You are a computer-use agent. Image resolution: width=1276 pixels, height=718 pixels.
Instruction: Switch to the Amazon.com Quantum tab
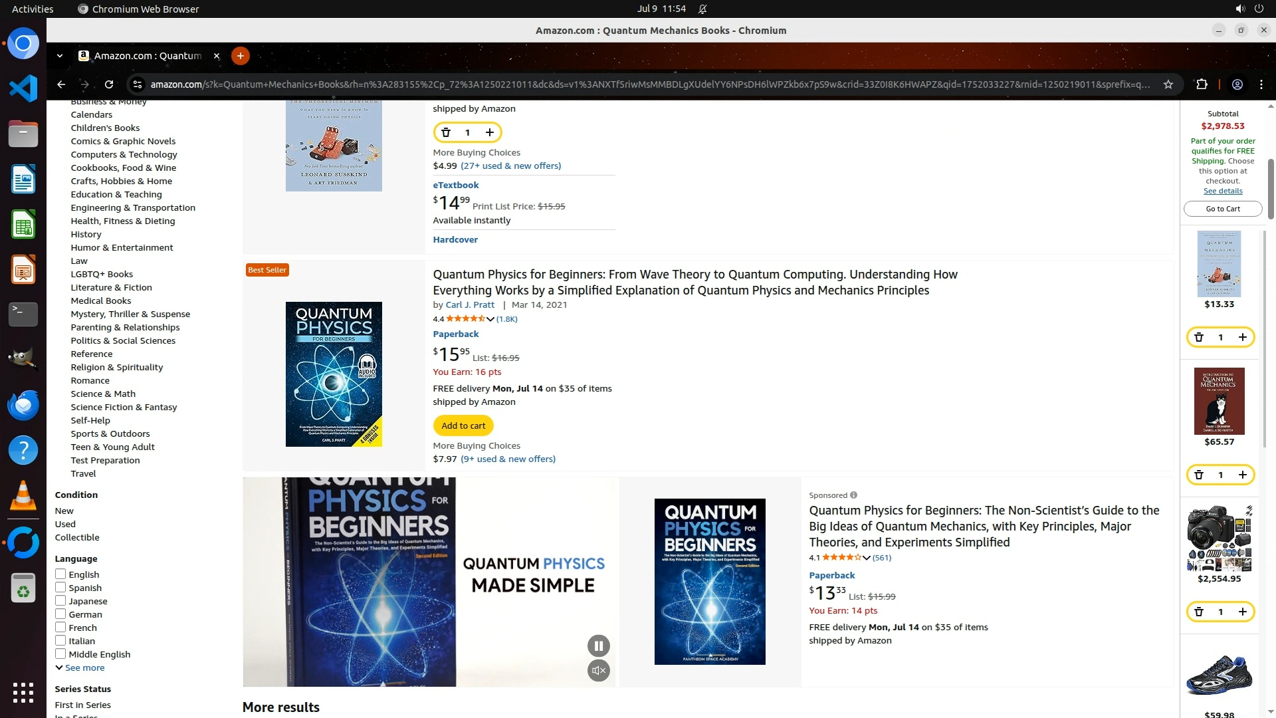[148, 56]
